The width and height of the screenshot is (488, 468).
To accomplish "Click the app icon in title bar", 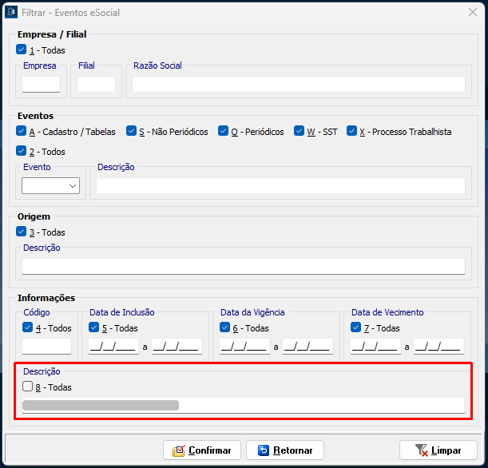I will pyautogui.click(x=10, y=11).
